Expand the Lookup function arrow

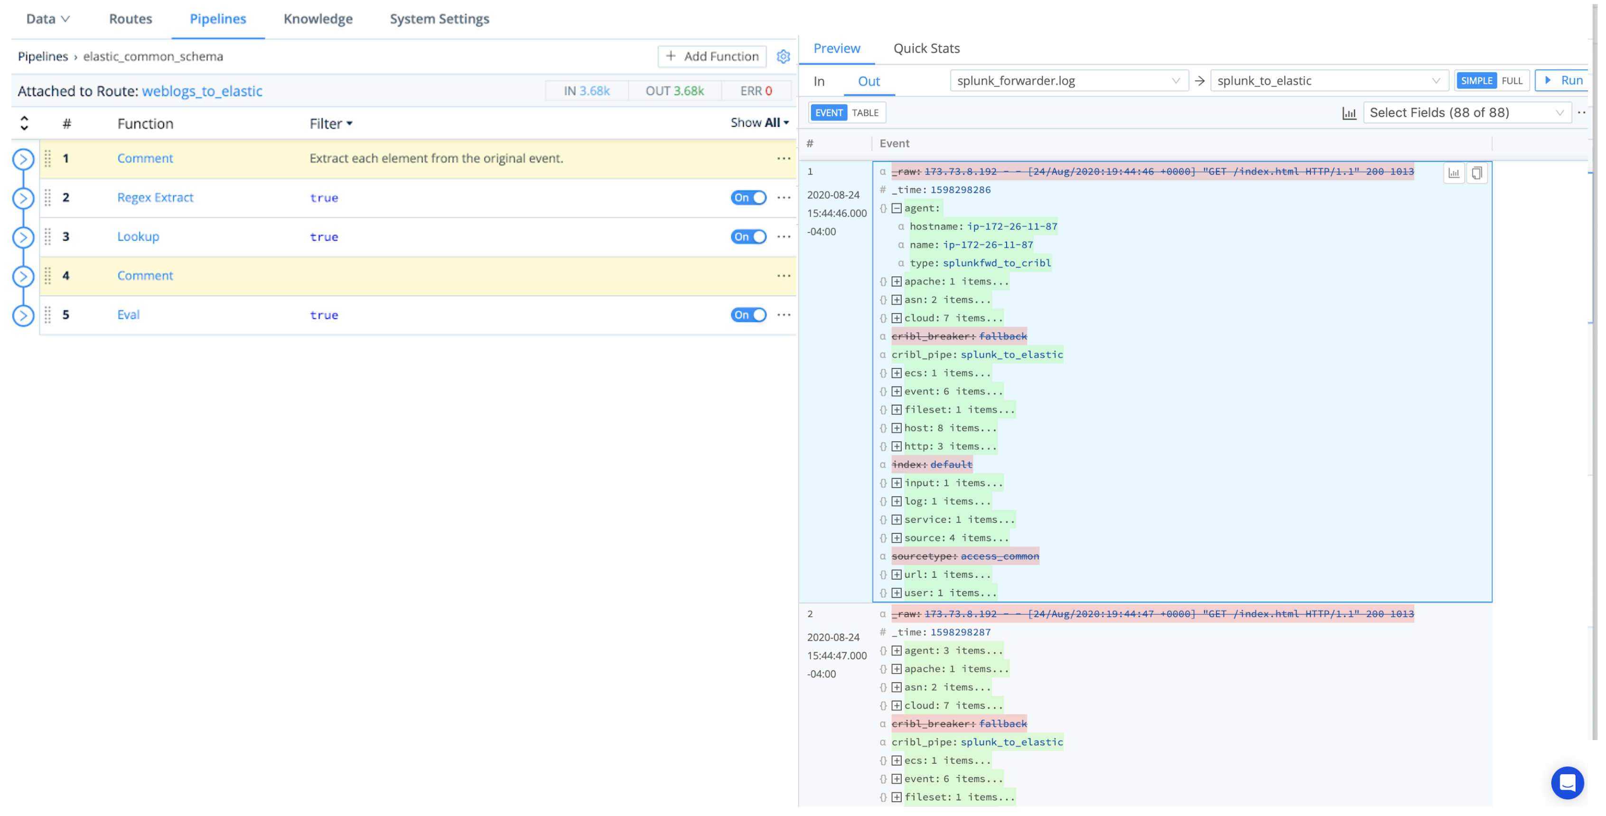pyautogui.click(x=23, y=238)
